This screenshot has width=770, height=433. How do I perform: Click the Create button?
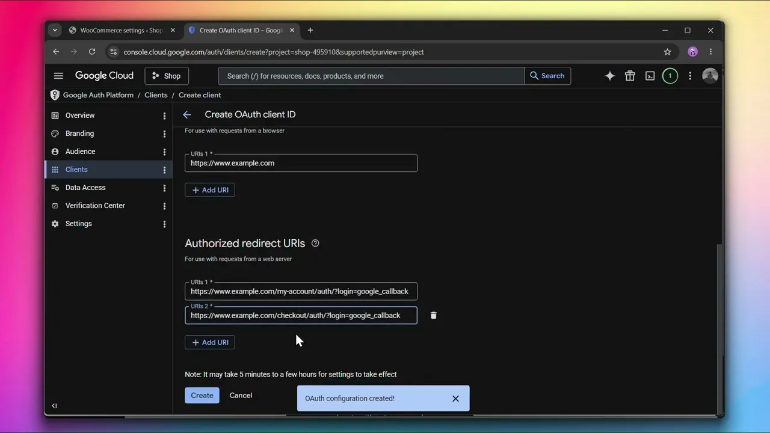[x=202, y=395]
